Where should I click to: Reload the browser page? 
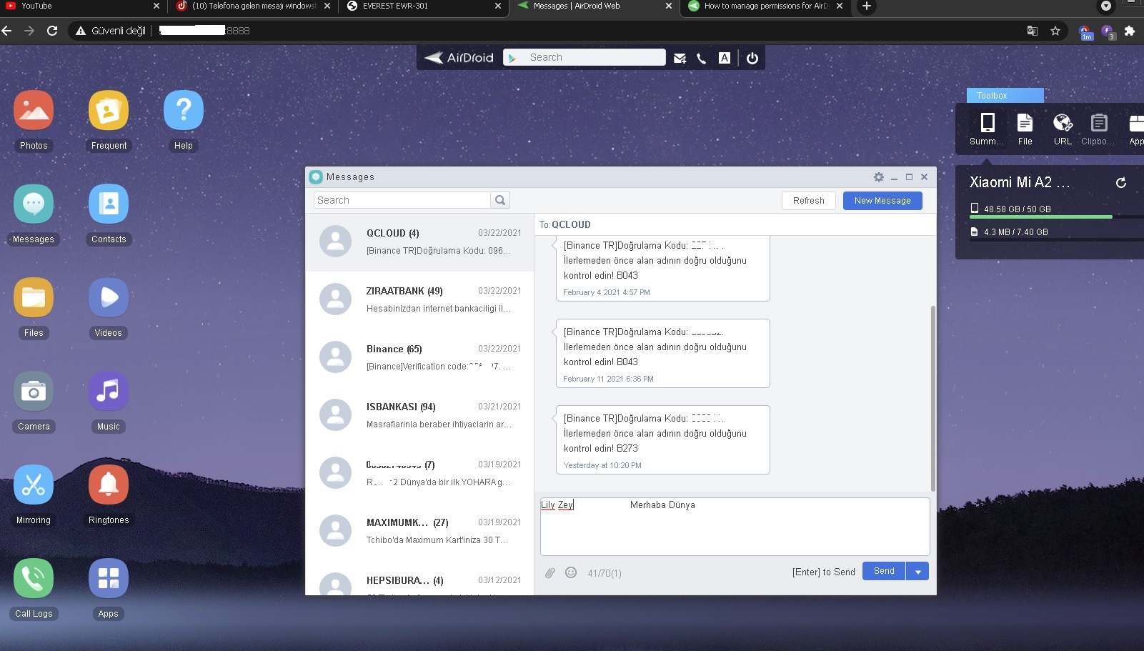point(52,31)
